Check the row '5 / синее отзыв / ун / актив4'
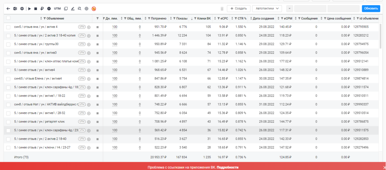386x170 pixels. pyautogui.click(x=8, y=70)
